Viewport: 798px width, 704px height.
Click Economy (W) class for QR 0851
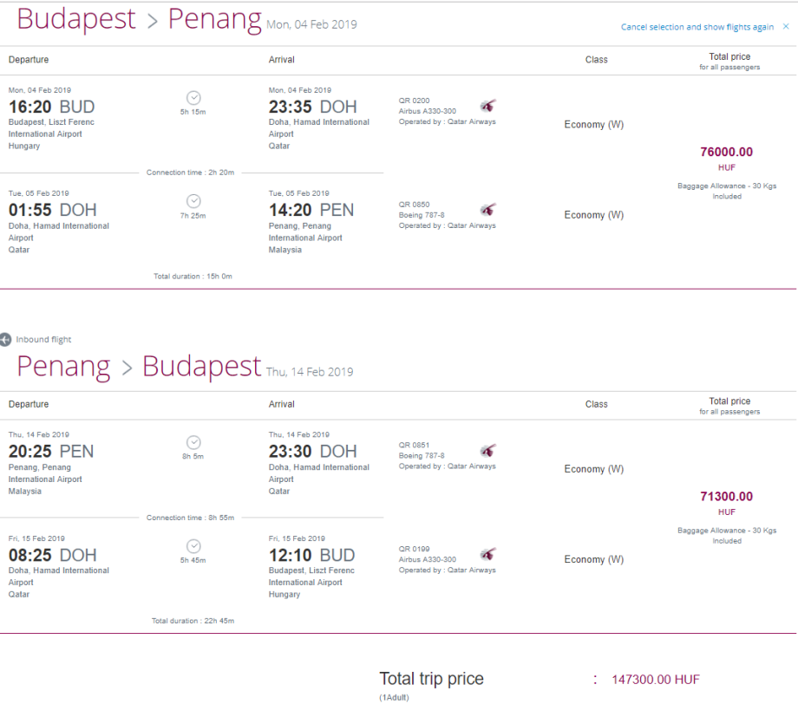pos(593,469)
